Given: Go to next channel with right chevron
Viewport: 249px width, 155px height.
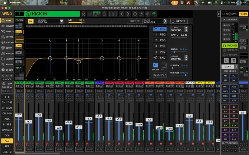Looking at the screenshot, I should pos(128,14).
